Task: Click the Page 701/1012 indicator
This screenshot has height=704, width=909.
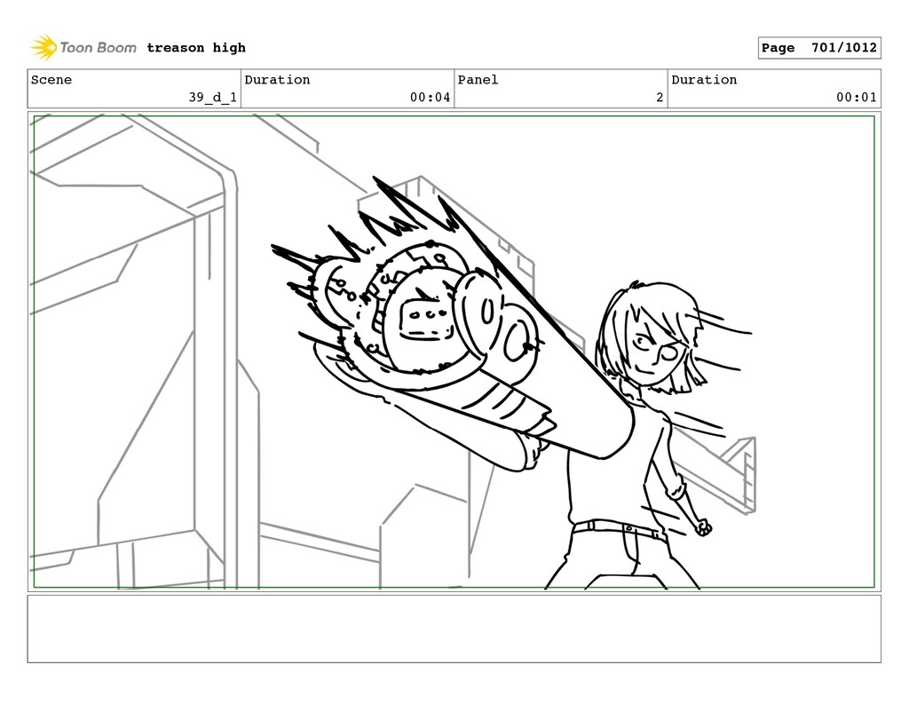Action: click(x=819, y=48)
